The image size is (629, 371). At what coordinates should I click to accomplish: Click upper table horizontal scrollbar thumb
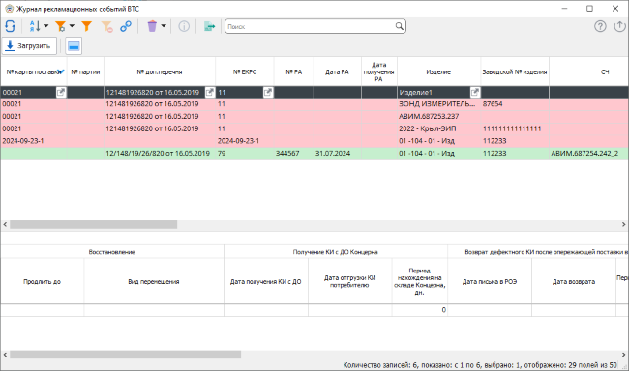pyautogui.click(x=94, y=225)
